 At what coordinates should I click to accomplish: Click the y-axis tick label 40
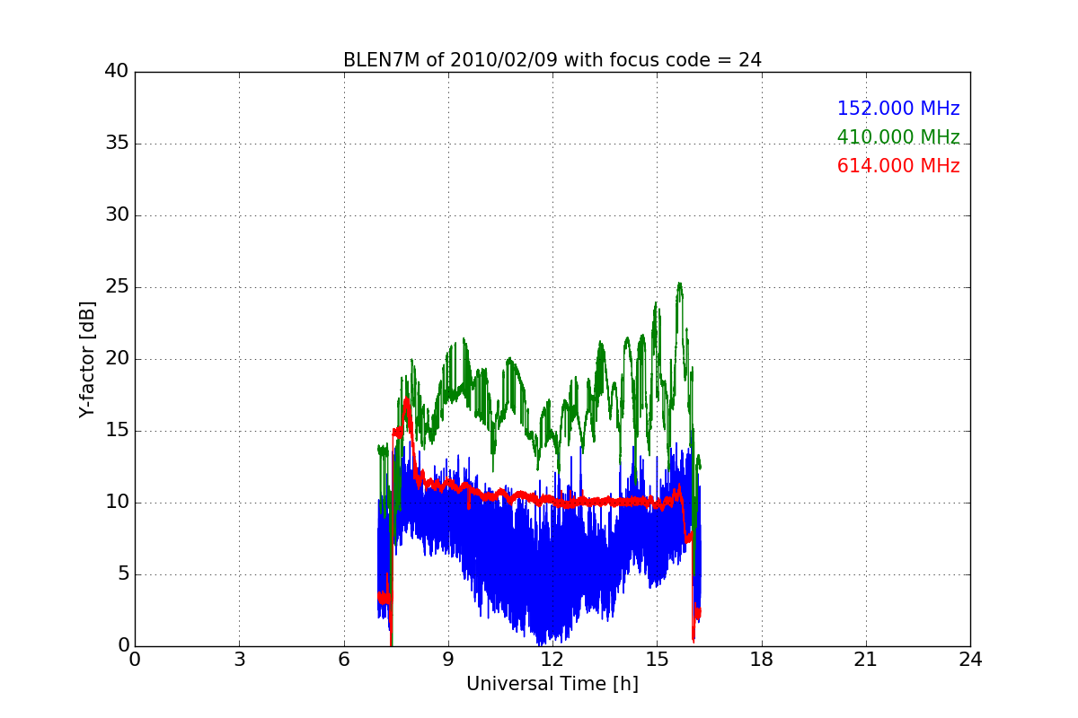(117, 72)
